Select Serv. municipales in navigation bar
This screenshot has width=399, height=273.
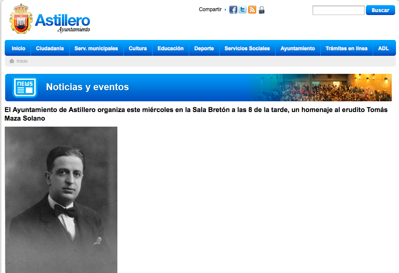pyautogui.click(x=96, y=48)
